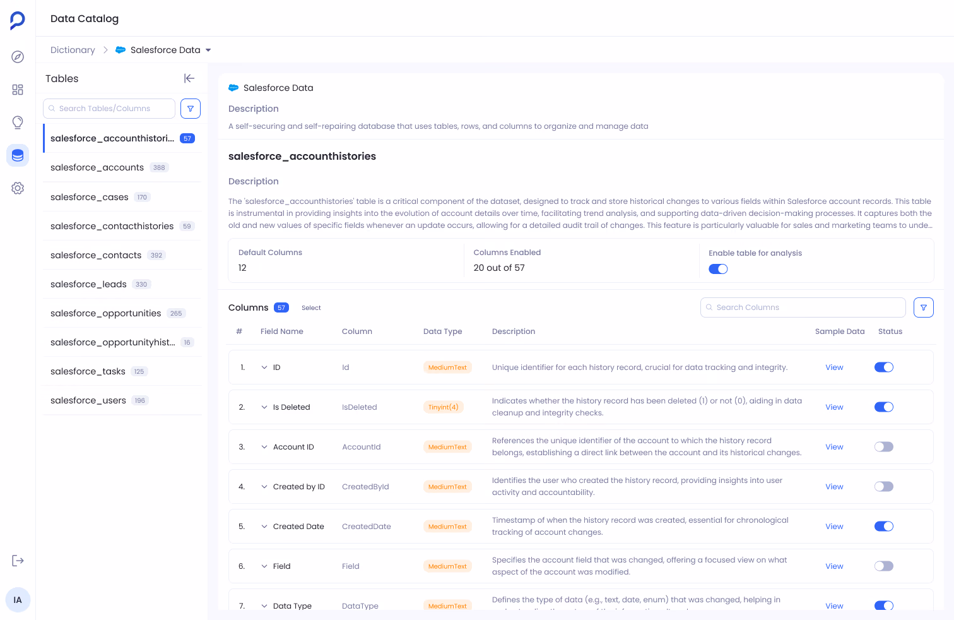Enable the Account ID column status toggle
Image resolution: width=954 pixels, height=620 pixels.
point(884,447)
